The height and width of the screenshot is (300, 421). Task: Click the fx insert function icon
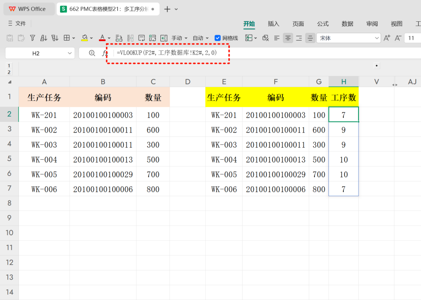pyautogui.click(x=104, y=53)
